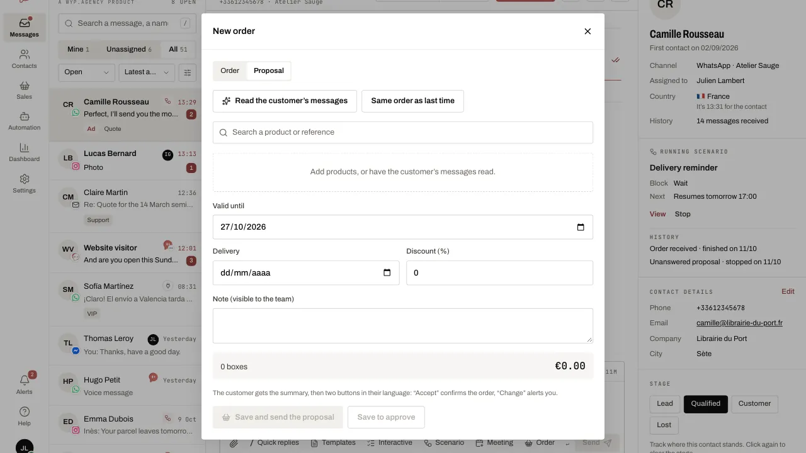Set stage to Qualified
806x453 pixels.
click(705, 404)
